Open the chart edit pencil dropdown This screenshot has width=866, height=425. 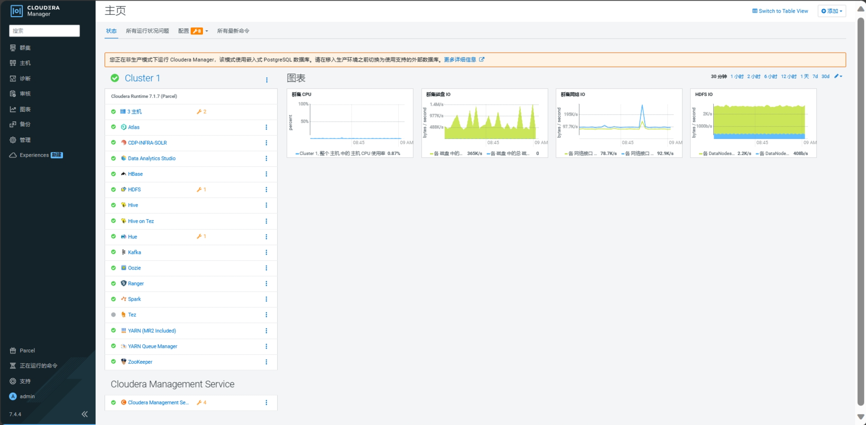(x=838, y=76)
